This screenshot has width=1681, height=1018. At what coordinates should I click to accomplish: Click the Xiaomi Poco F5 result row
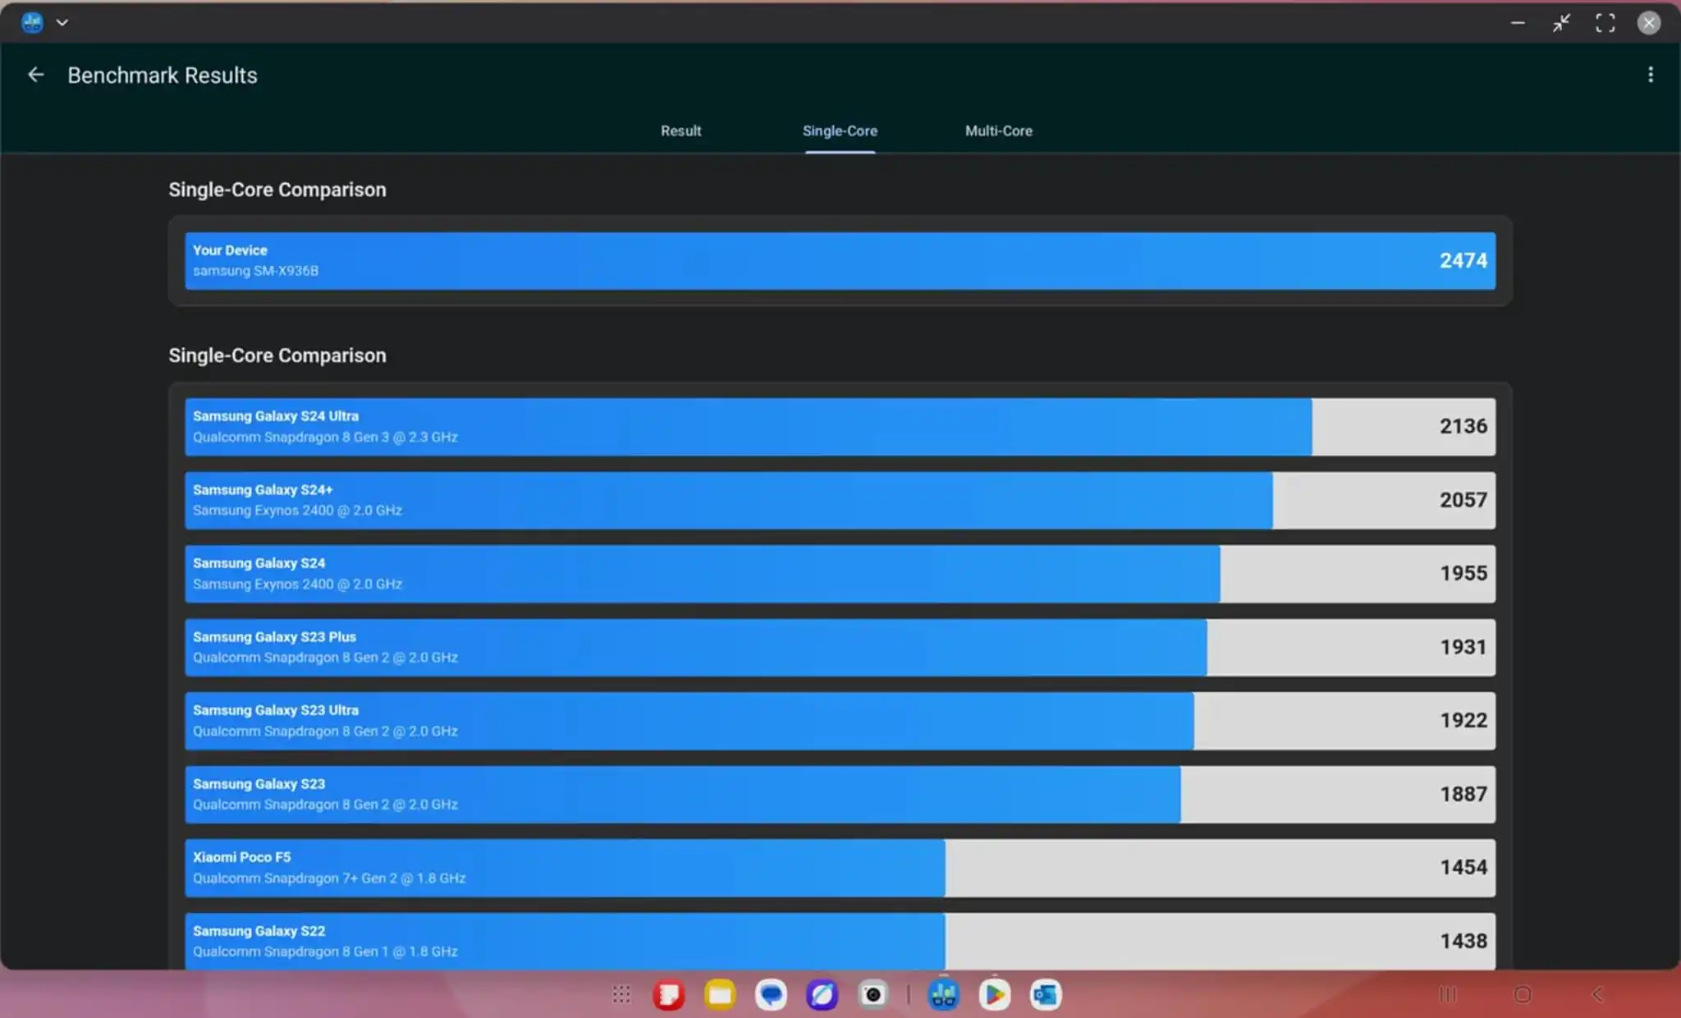coord(840,867)
